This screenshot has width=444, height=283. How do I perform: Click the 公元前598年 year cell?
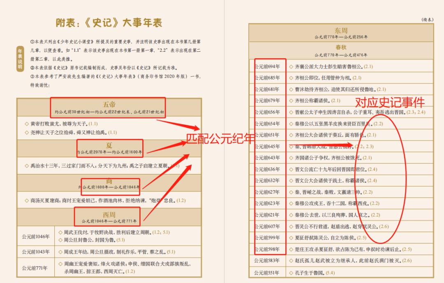(x=267, y=249)
